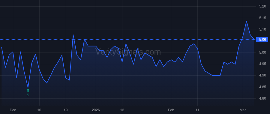Click the 10 date axis label
Screen dimensions: 270x114
[39, 110]
